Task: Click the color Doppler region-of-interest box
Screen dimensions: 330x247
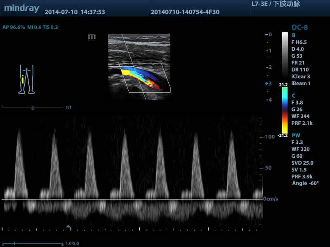Action: coord(145,78)
